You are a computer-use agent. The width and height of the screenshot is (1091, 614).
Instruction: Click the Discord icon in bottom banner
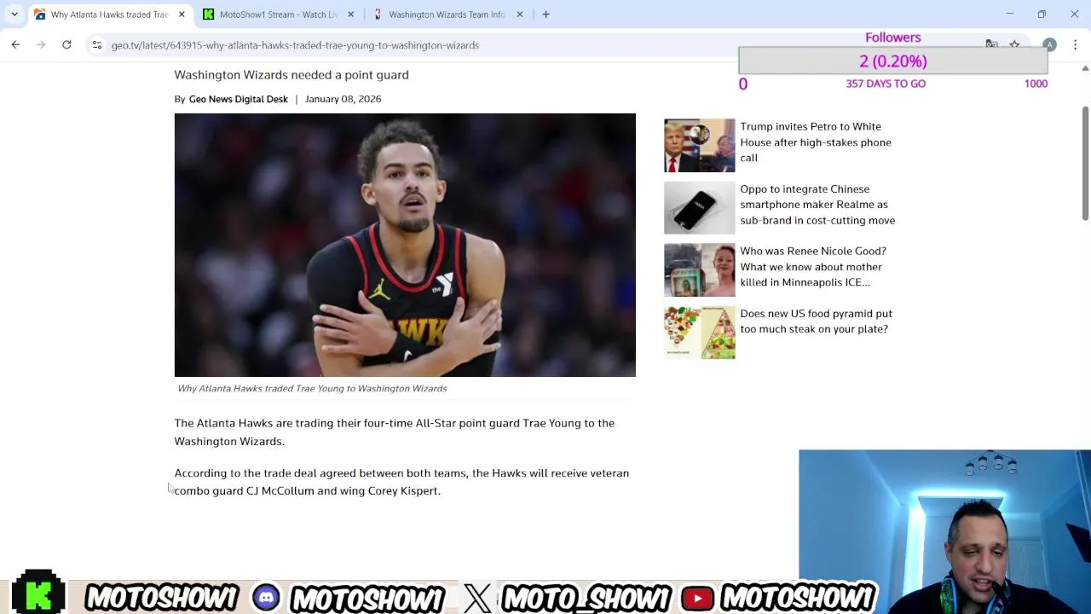(266, 598)
